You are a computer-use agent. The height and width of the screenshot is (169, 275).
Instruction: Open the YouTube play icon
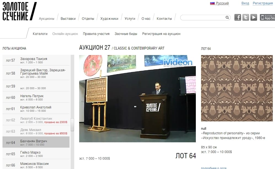click(x=253, y=17)
